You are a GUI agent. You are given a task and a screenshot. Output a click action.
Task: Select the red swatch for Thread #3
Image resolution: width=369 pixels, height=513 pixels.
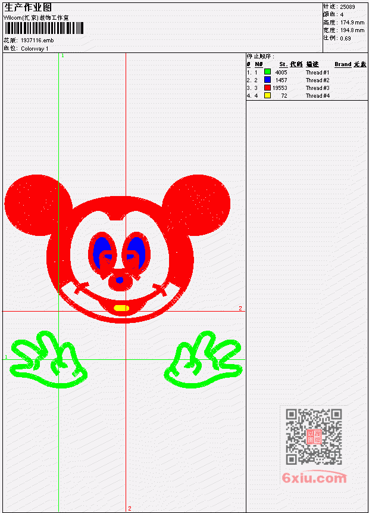tap(267, 88)
